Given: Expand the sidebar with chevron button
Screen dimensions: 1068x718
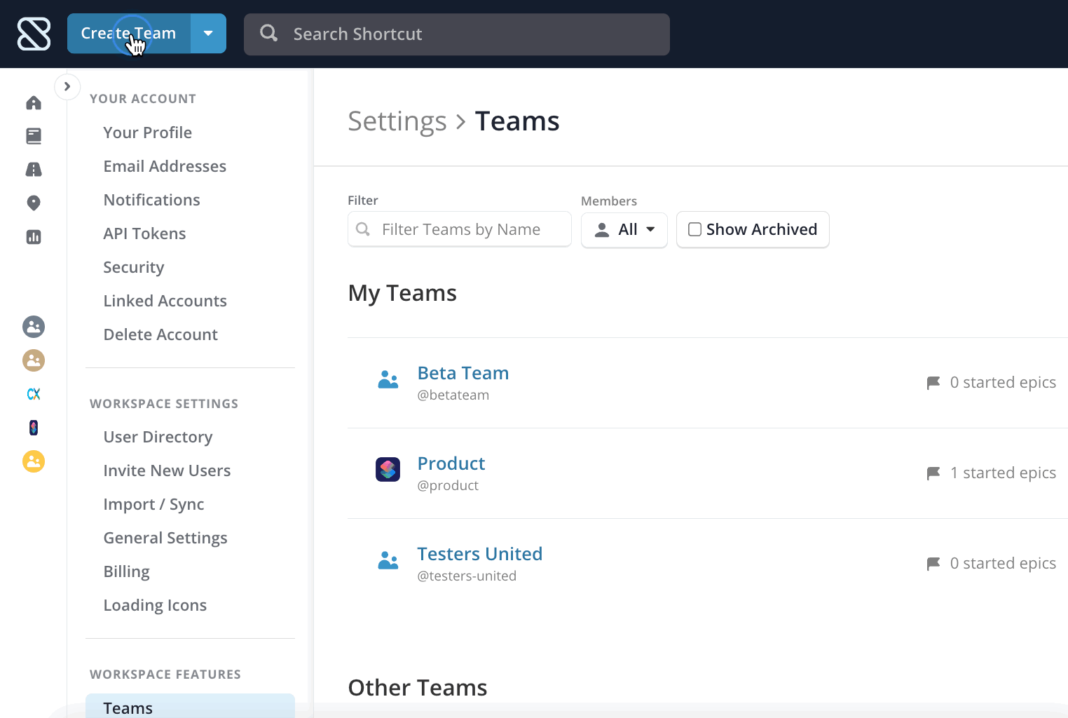Looking at the screenshot, I should [x=67, y=87].
